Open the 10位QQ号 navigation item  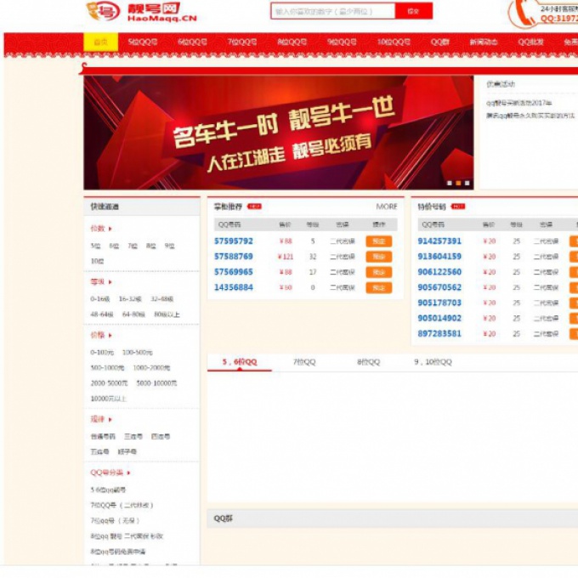(x=394, y=42)
